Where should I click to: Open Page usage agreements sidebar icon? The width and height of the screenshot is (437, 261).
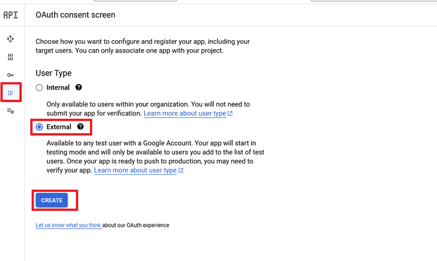tap(10, 111)
